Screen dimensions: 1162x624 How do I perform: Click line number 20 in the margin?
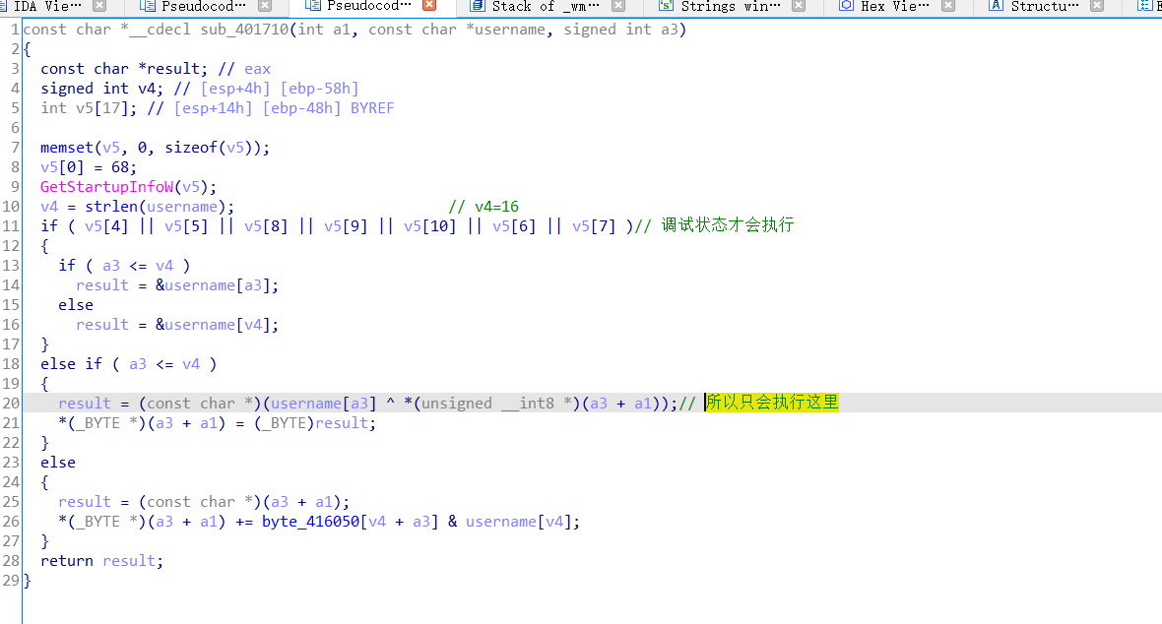point(10,403)
